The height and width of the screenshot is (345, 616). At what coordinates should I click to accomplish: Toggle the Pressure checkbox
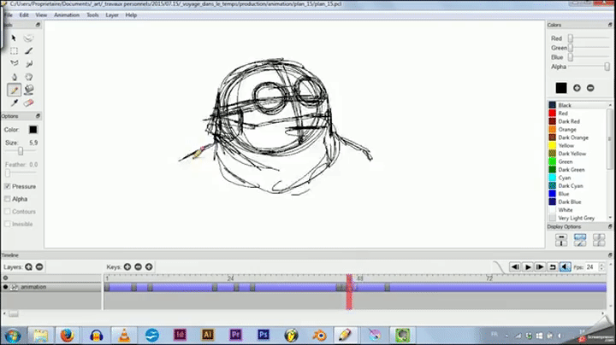pyautogui.click(x=8, y=186)
